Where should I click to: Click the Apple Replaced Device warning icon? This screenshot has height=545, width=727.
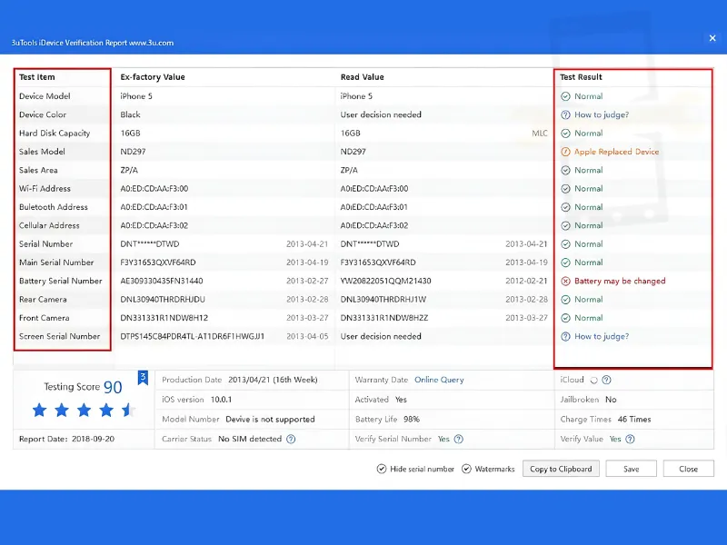coord(565,152)
